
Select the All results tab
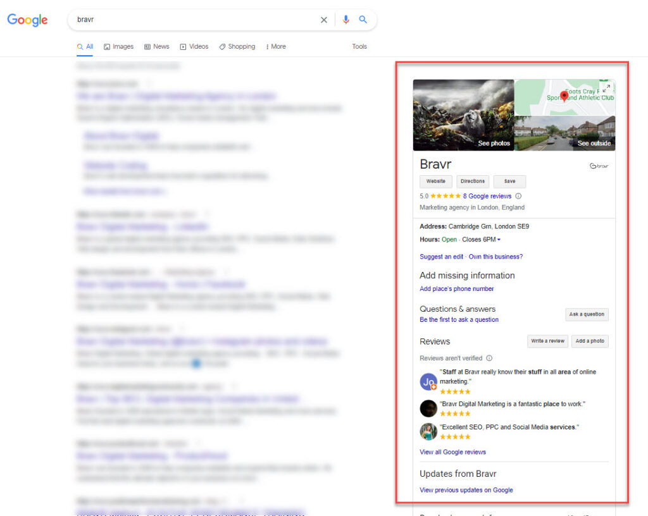coord(85,47)
